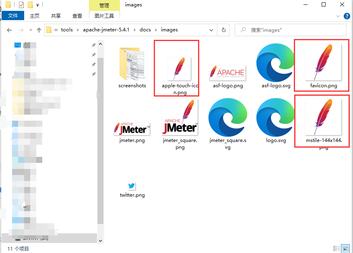Open the 主页 ribbon tab
The height and width of the screenshot is (253, 353).
click(35, 16)
